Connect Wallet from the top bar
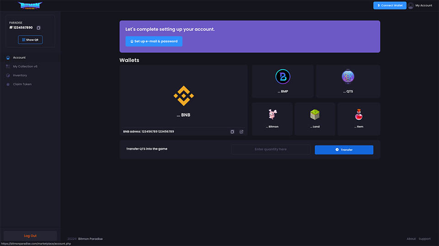Viewport: 439px width, 246px height. click(390, 5)
